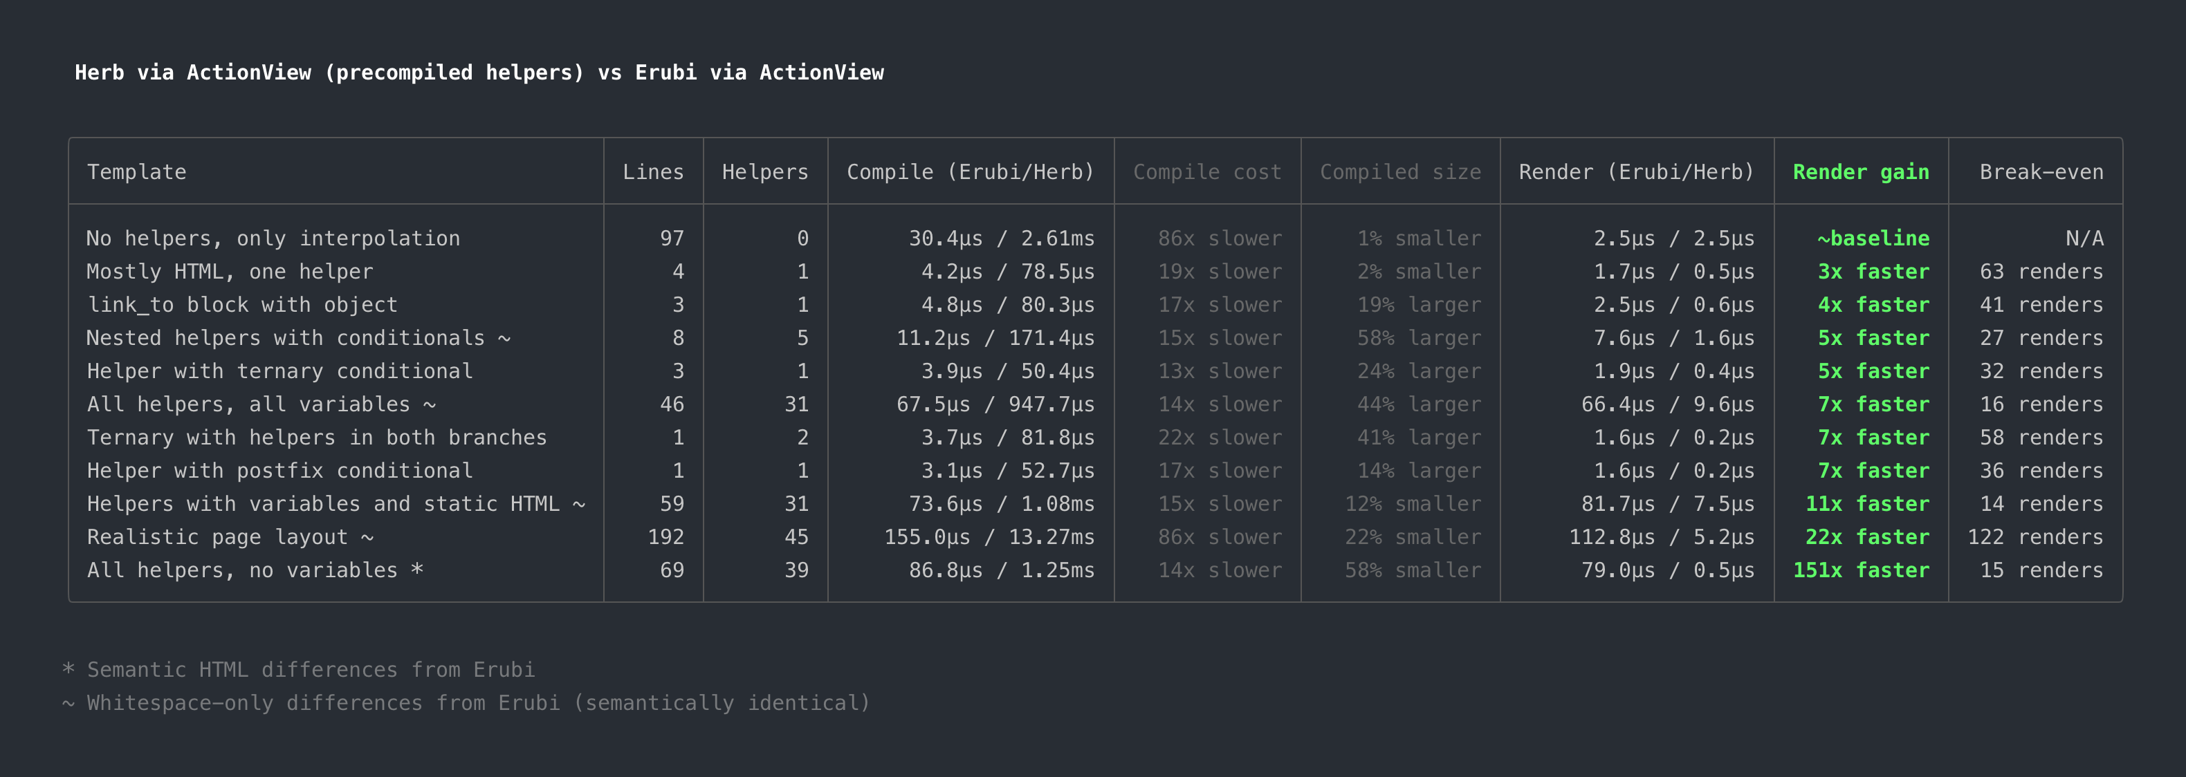This screenshot has height=777, width=2186.
Task: Select row 'All helpers, all variables ~'
Action: (1094, 404)
